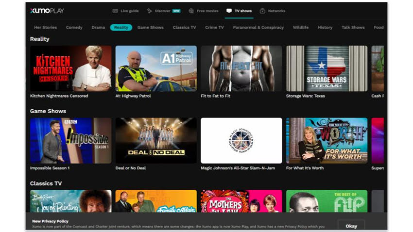Open the Storage Wars: Texas thumbnail
Image resolution: width=413 pixels, height=232 pixels.
click(327, 68)
